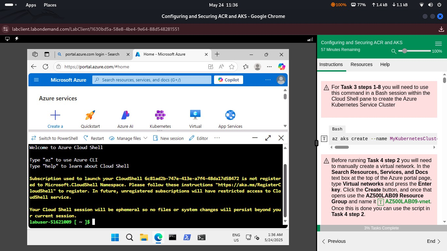Image resolution: width=447 pixels, height=251 pixels.
Task: Click Previous in the lab instructions
Action: point(333,241)
